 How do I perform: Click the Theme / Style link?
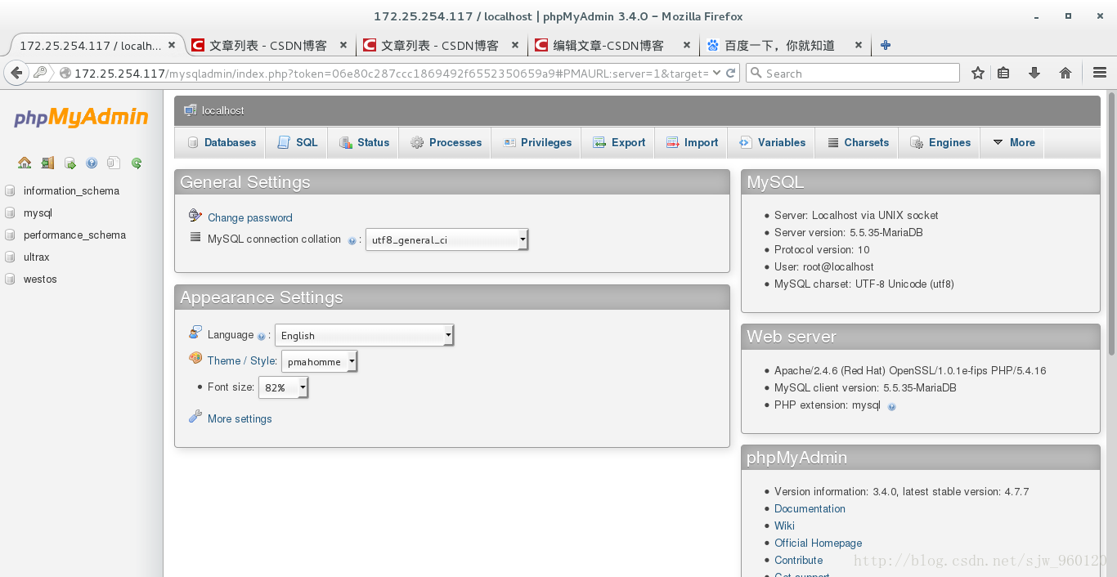(242, 360)
